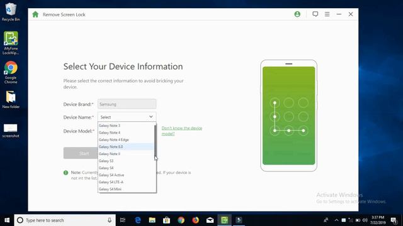The image size is (403, 226).
Task: Click the dropdown list scrollbar thumb
Action: (x=155, y=141)
